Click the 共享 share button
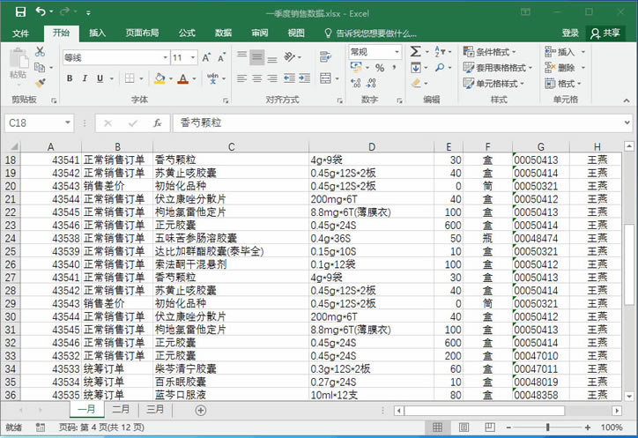The image size is (638, 438). click(x=605, y=33)
